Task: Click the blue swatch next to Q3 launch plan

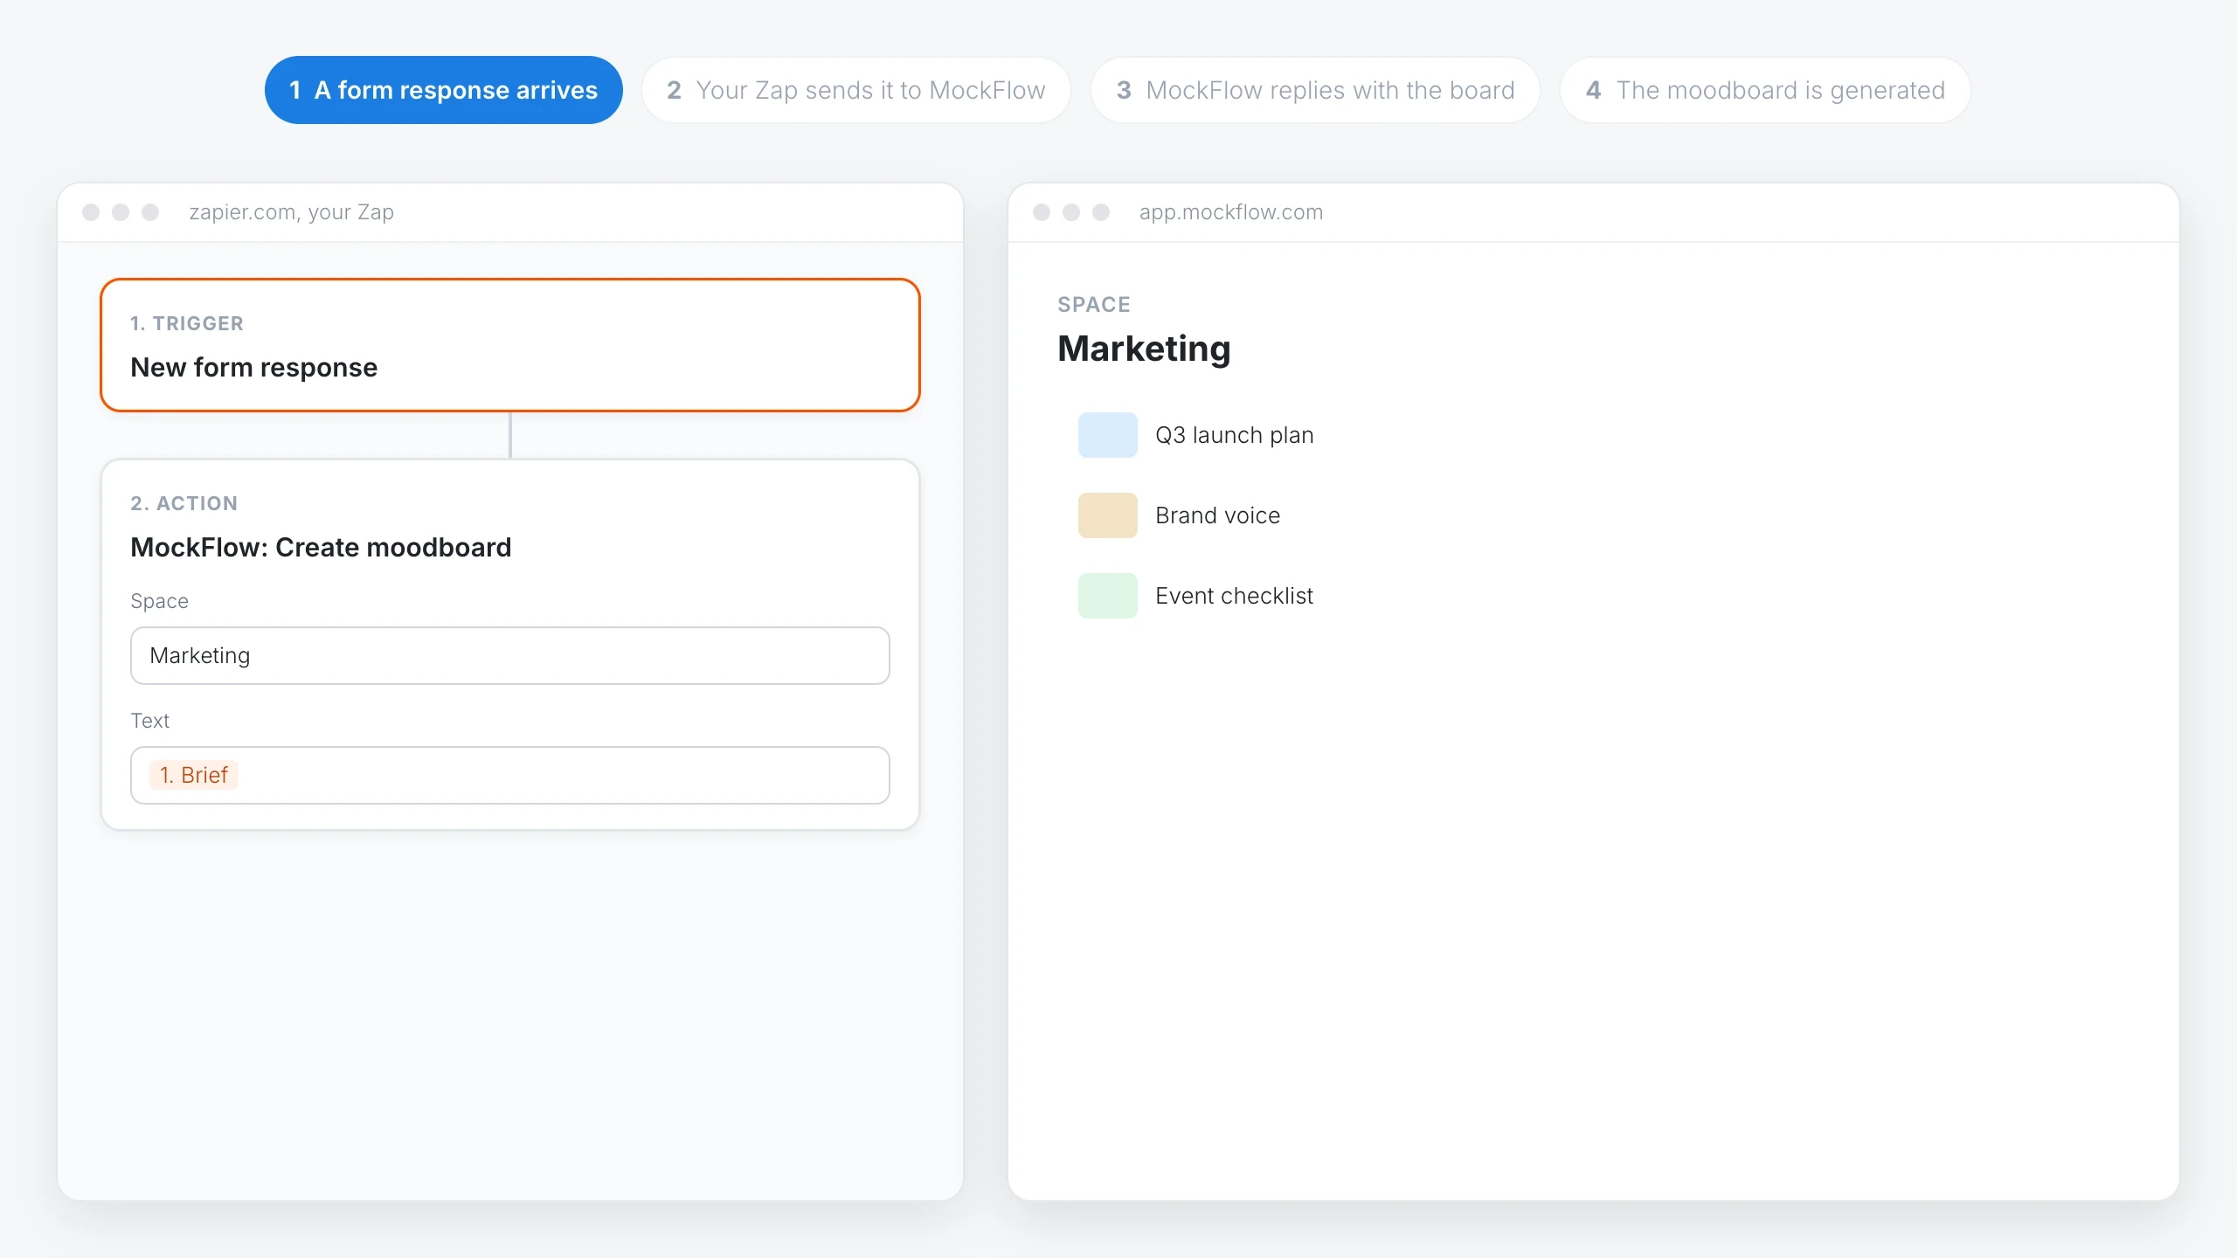Action: [x=1107, y=435]
